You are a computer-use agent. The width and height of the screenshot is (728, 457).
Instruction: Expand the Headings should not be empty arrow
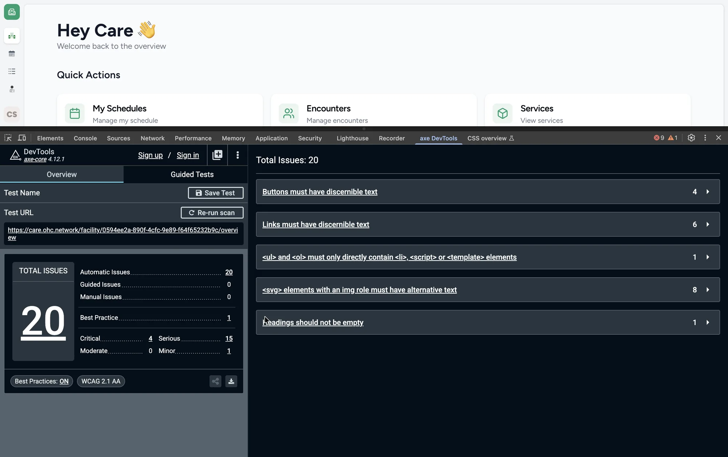(708, 322)
